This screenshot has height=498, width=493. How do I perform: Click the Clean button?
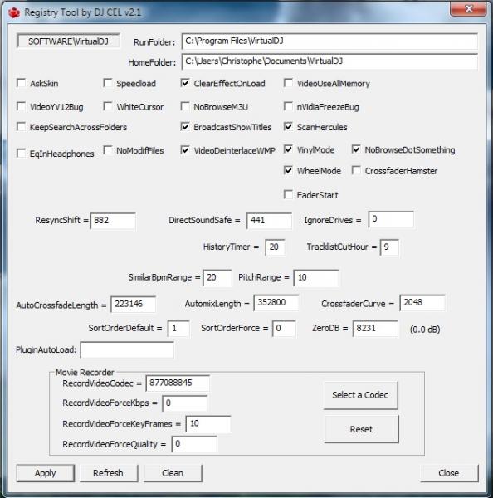(173, 473)
